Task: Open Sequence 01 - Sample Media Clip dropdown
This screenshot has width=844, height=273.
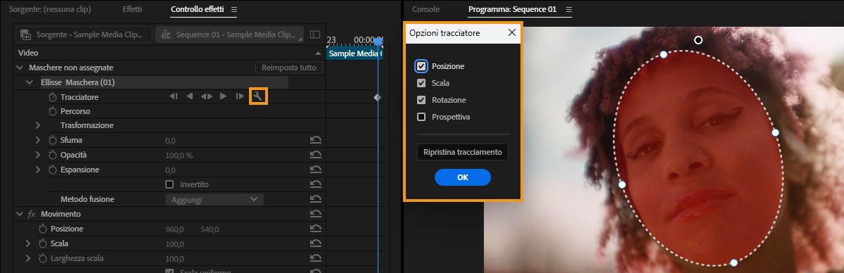Action: (229, 34)
